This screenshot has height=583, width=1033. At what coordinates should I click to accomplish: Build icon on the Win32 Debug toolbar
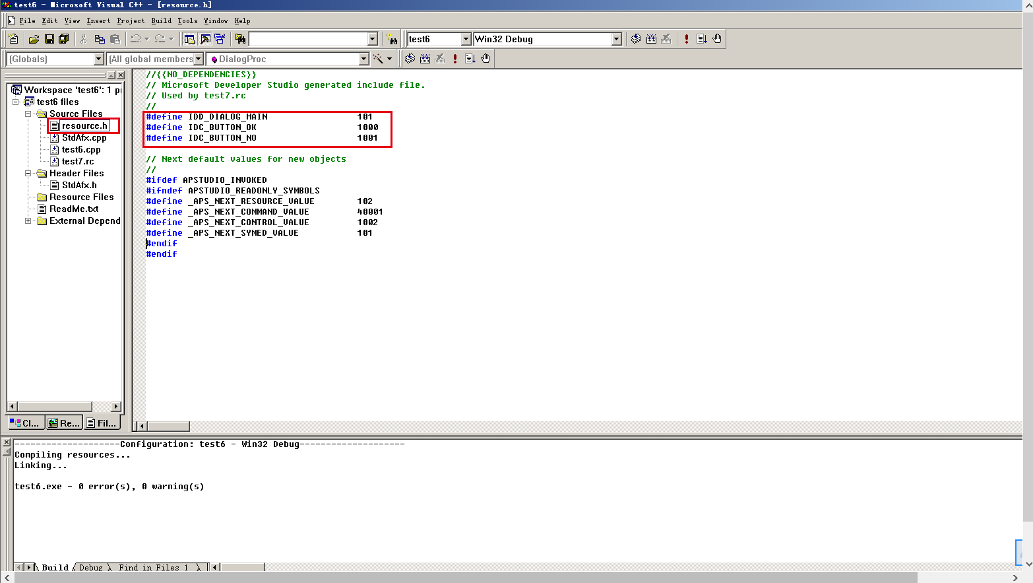[x=651, y=39]
